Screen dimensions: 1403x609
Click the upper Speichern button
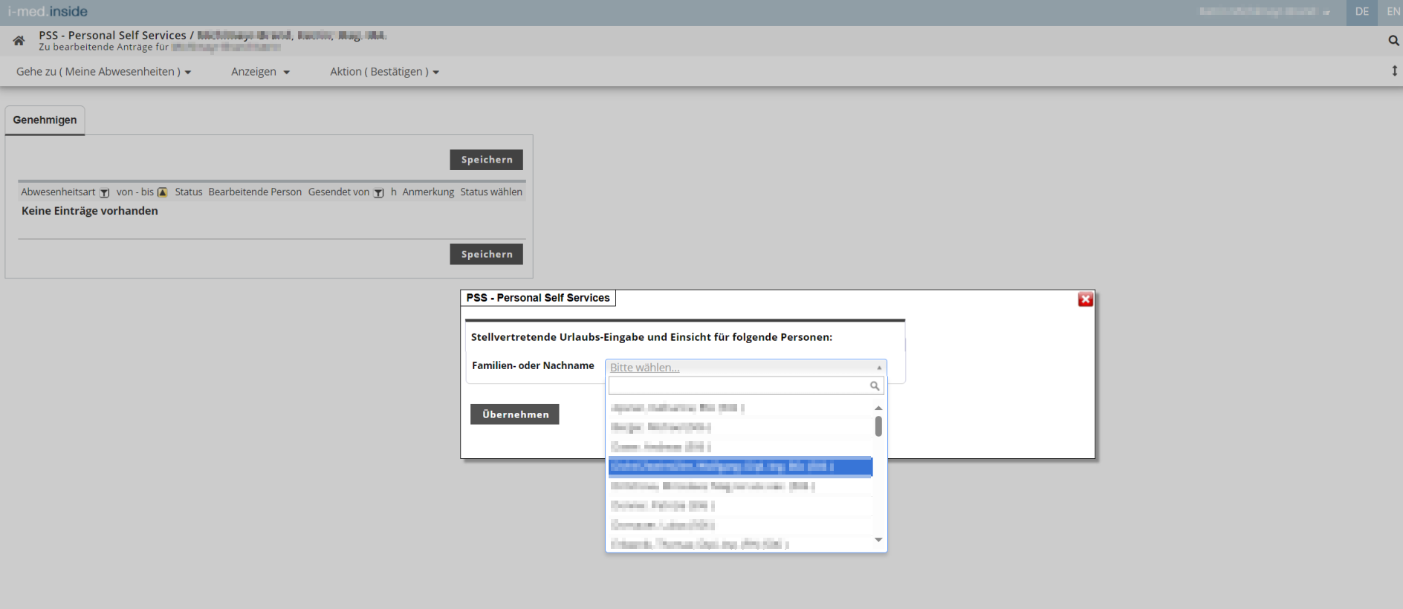click(486, 160)
